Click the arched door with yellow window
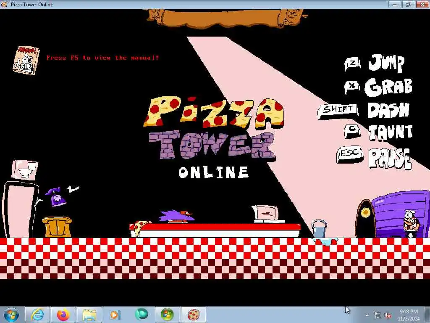The width and height of the screenshot is (430, 323). tap(365, 218)
